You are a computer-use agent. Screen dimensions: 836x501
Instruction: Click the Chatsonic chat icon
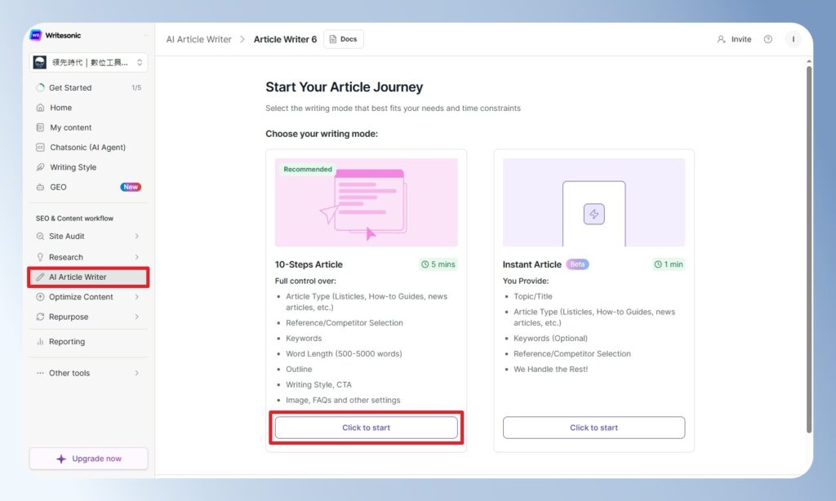[40, 147]
